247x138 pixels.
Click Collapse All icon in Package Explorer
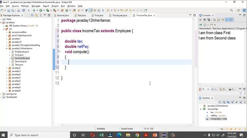(32, 15)
